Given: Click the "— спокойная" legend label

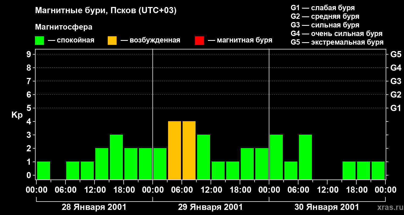Looking at the screenshot, I should point(71,40).
